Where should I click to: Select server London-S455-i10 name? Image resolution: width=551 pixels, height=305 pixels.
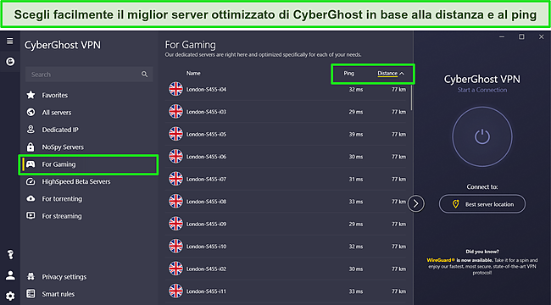pyautogui.click(x=206, y=247)
